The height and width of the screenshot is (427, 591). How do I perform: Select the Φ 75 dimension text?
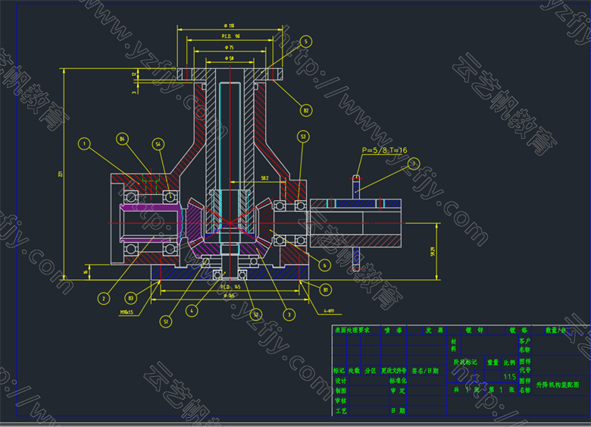click(229, 48)
